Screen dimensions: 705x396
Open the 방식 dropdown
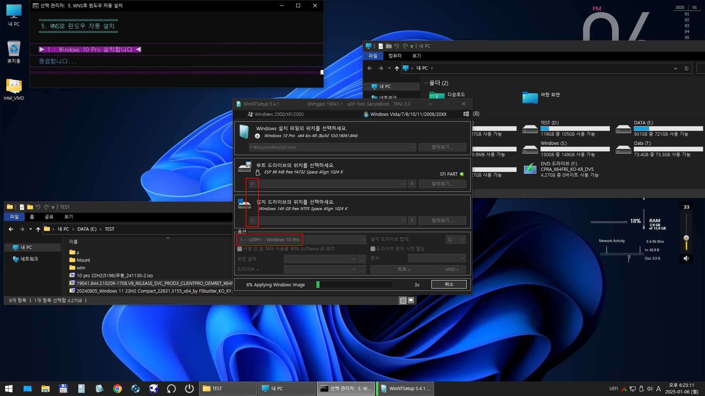tap(437, 258)
